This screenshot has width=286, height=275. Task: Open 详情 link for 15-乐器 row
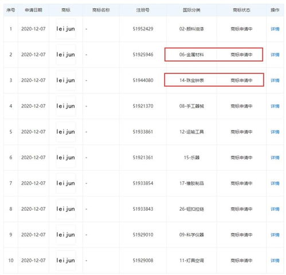275,158
